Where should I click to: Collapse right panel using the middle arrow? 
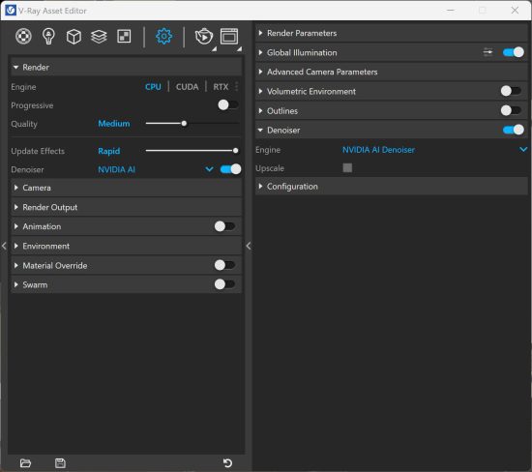click(249, 246)
